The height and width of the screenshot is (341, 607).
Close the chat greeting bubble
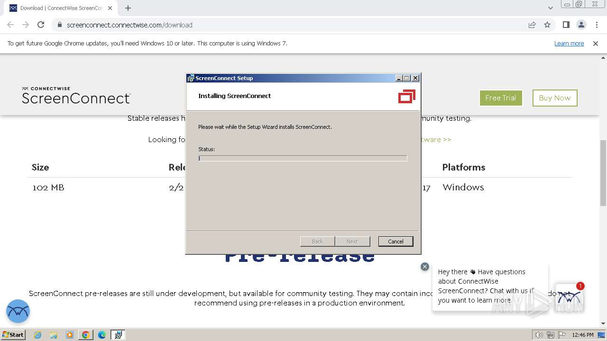[425, 267]
